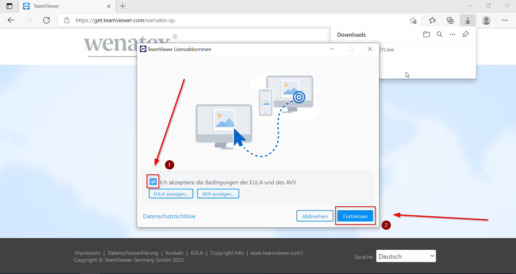This screenshot has height=274, width=516.
Task: Restore down the browser window
Action: click(488, 6)
